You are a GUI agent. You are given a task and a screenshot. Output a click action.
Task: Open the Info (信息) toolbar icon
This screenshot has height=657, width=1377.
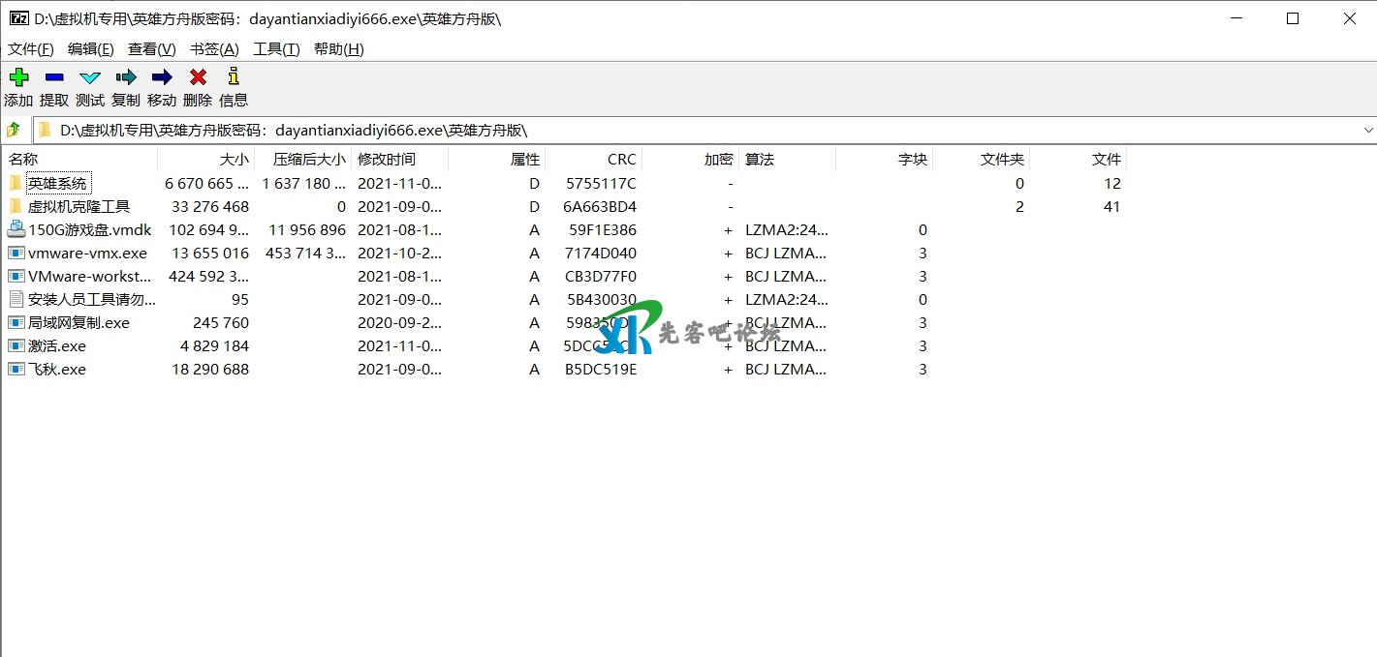[233, 78]
